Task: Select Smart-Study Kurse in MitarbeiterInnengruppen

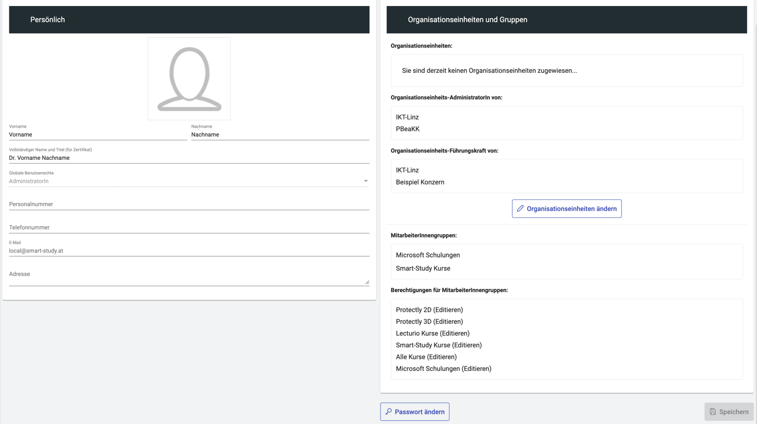Action: (423, 268)
